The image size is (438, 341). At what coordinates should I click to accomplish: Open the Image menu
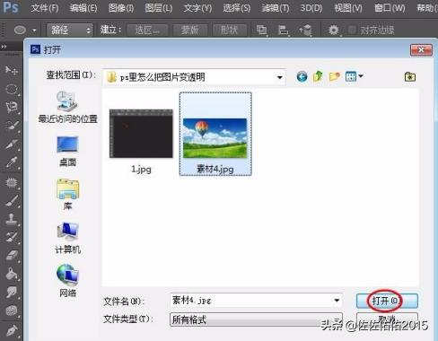coord(121,8)
